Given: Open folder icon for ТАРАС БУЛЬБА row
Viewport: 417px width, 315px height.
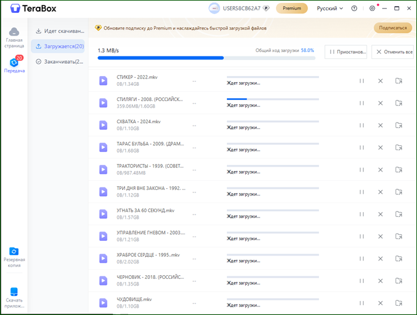Looking at the screenshot, I should pyautogui.click(x=399, y=147).
